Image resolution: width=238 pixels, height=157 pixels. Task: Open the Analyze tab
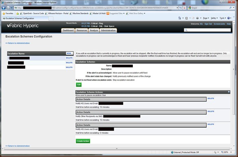[94, 31]
